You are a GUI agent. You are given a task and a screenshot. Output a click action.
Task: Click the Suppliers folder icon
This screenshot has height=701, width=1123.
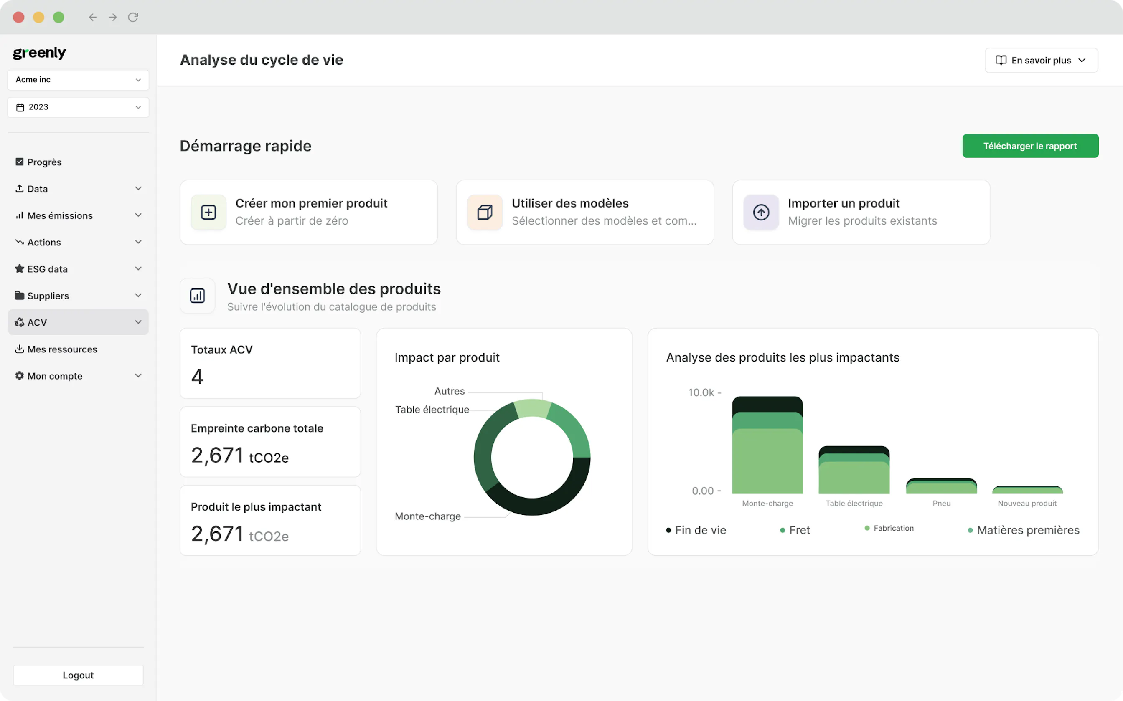click(x=20, y=295)
